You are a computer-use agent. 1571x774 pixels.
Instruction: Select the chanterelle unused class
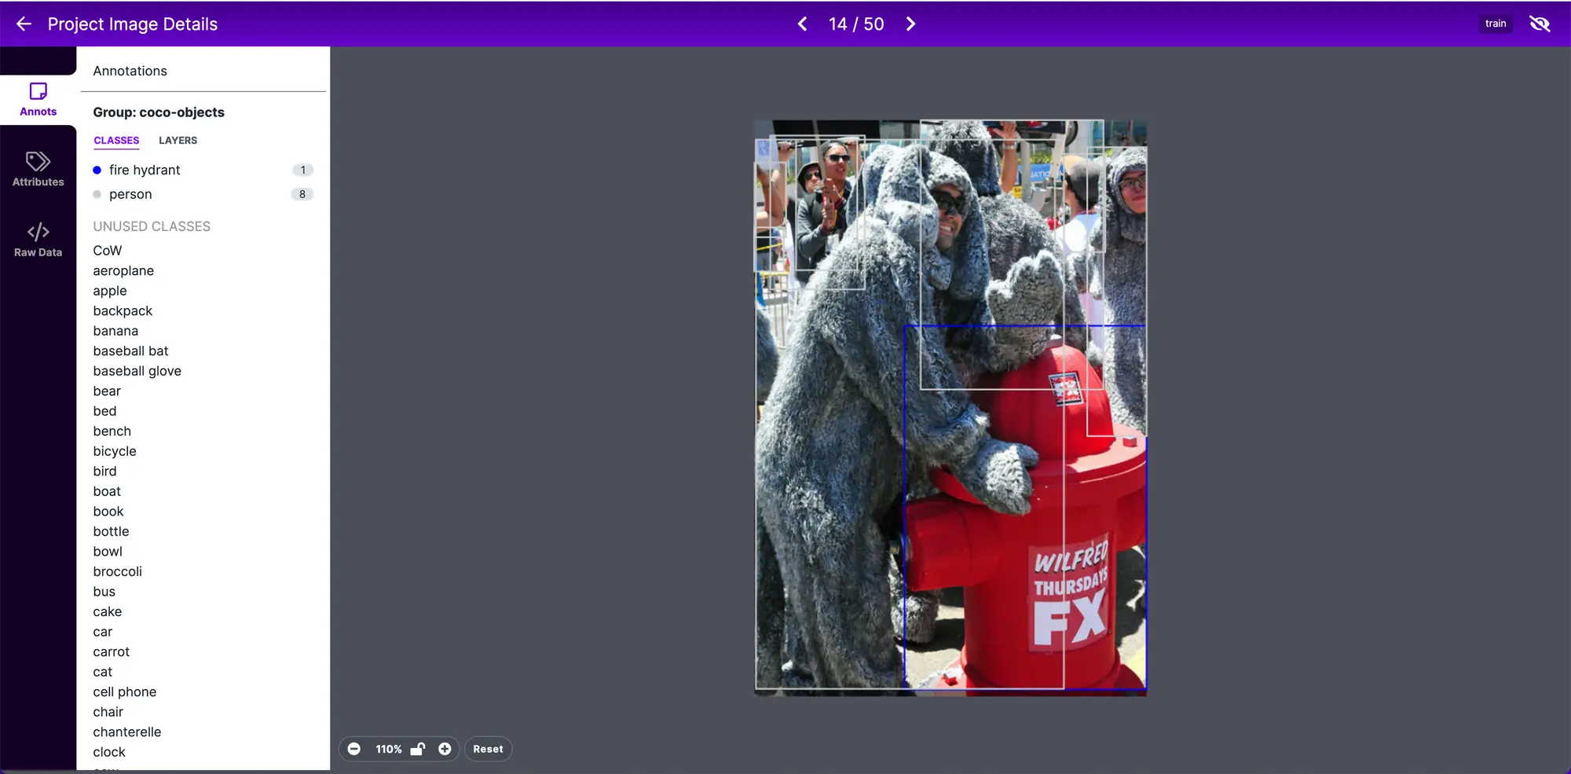point(127,732)
